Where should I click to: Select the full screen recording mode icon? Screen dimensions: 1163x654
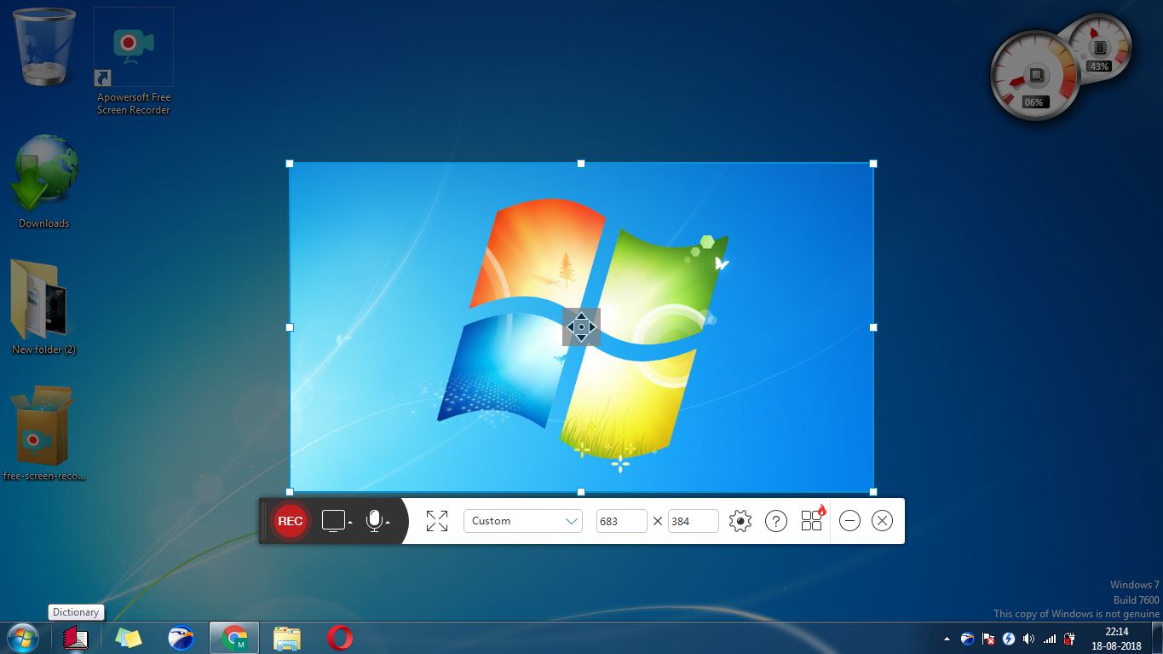point(437,520)
